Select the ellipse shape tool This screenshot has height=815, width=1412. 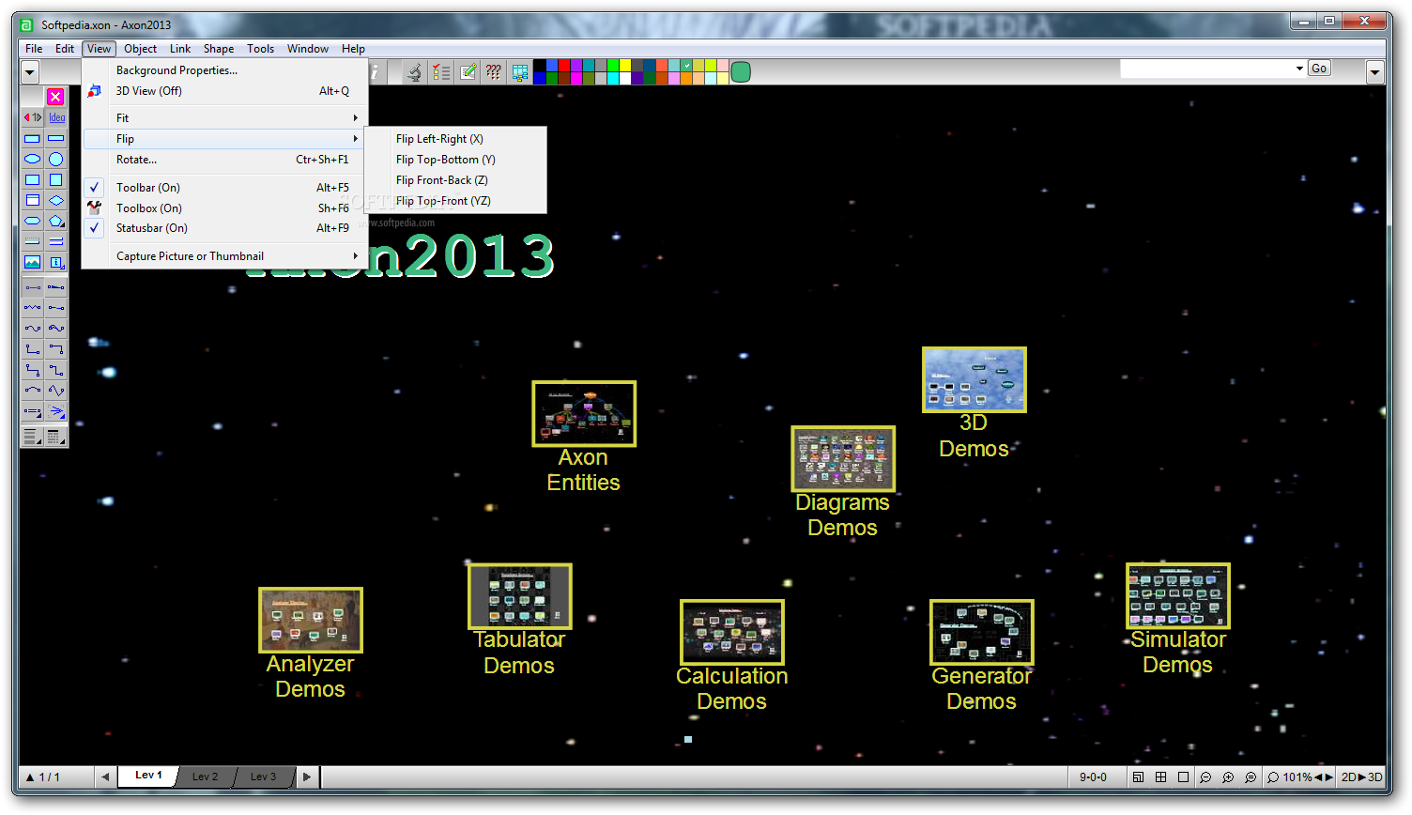pyautogui.click(x=32, y=159)
